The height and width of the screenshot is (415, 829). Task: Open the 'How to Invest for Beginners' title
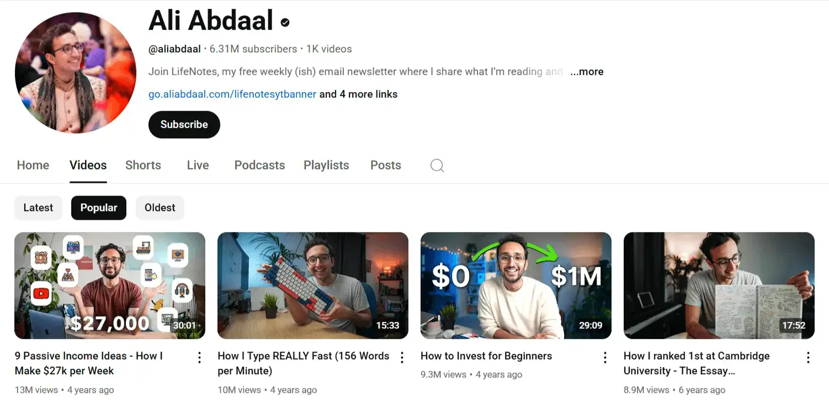click(x=486, y=356)
